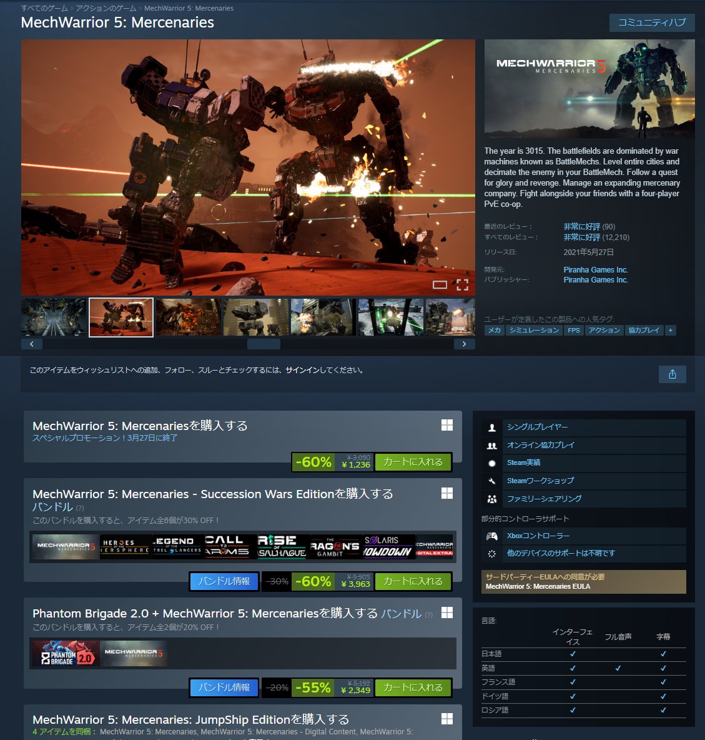Expand more tags with the plus button

670,331
